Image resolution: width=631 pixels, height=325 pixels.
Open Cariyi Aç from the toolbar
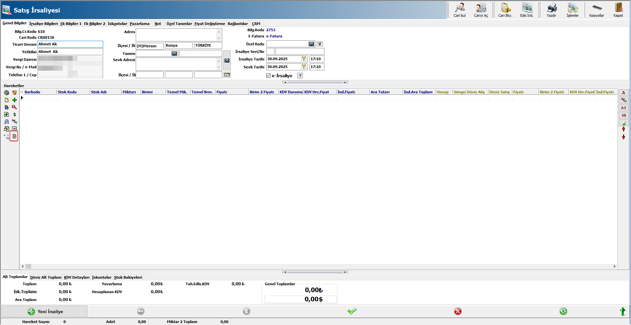pos(481,8)
